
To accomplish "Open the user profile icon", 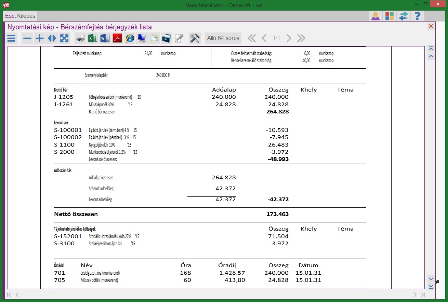I will click(375, 16).
